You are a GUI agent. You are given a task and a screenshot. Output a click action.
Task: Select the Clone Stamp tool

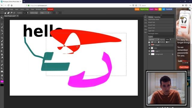point(2,44)
